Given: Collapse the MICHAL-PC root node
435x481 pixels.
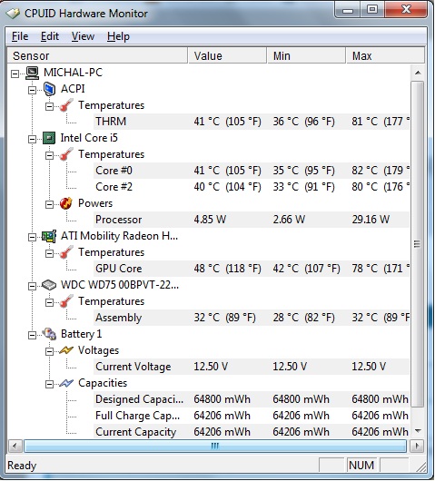Looking at the screenshot, I should pyautogui.click(x=15, y=74).
